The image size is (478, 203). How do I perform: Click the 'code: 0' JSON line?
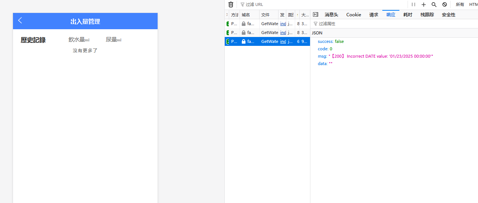(325, 49)
